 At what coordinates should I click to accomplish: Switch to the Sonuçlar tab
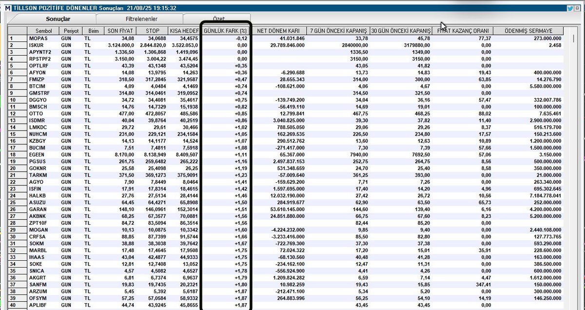click(58, 19)
